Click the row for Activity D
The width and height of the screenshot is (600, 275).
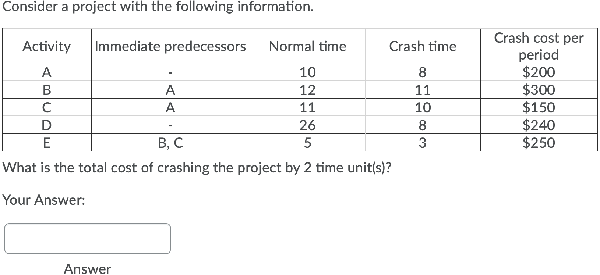click(46, 125)
